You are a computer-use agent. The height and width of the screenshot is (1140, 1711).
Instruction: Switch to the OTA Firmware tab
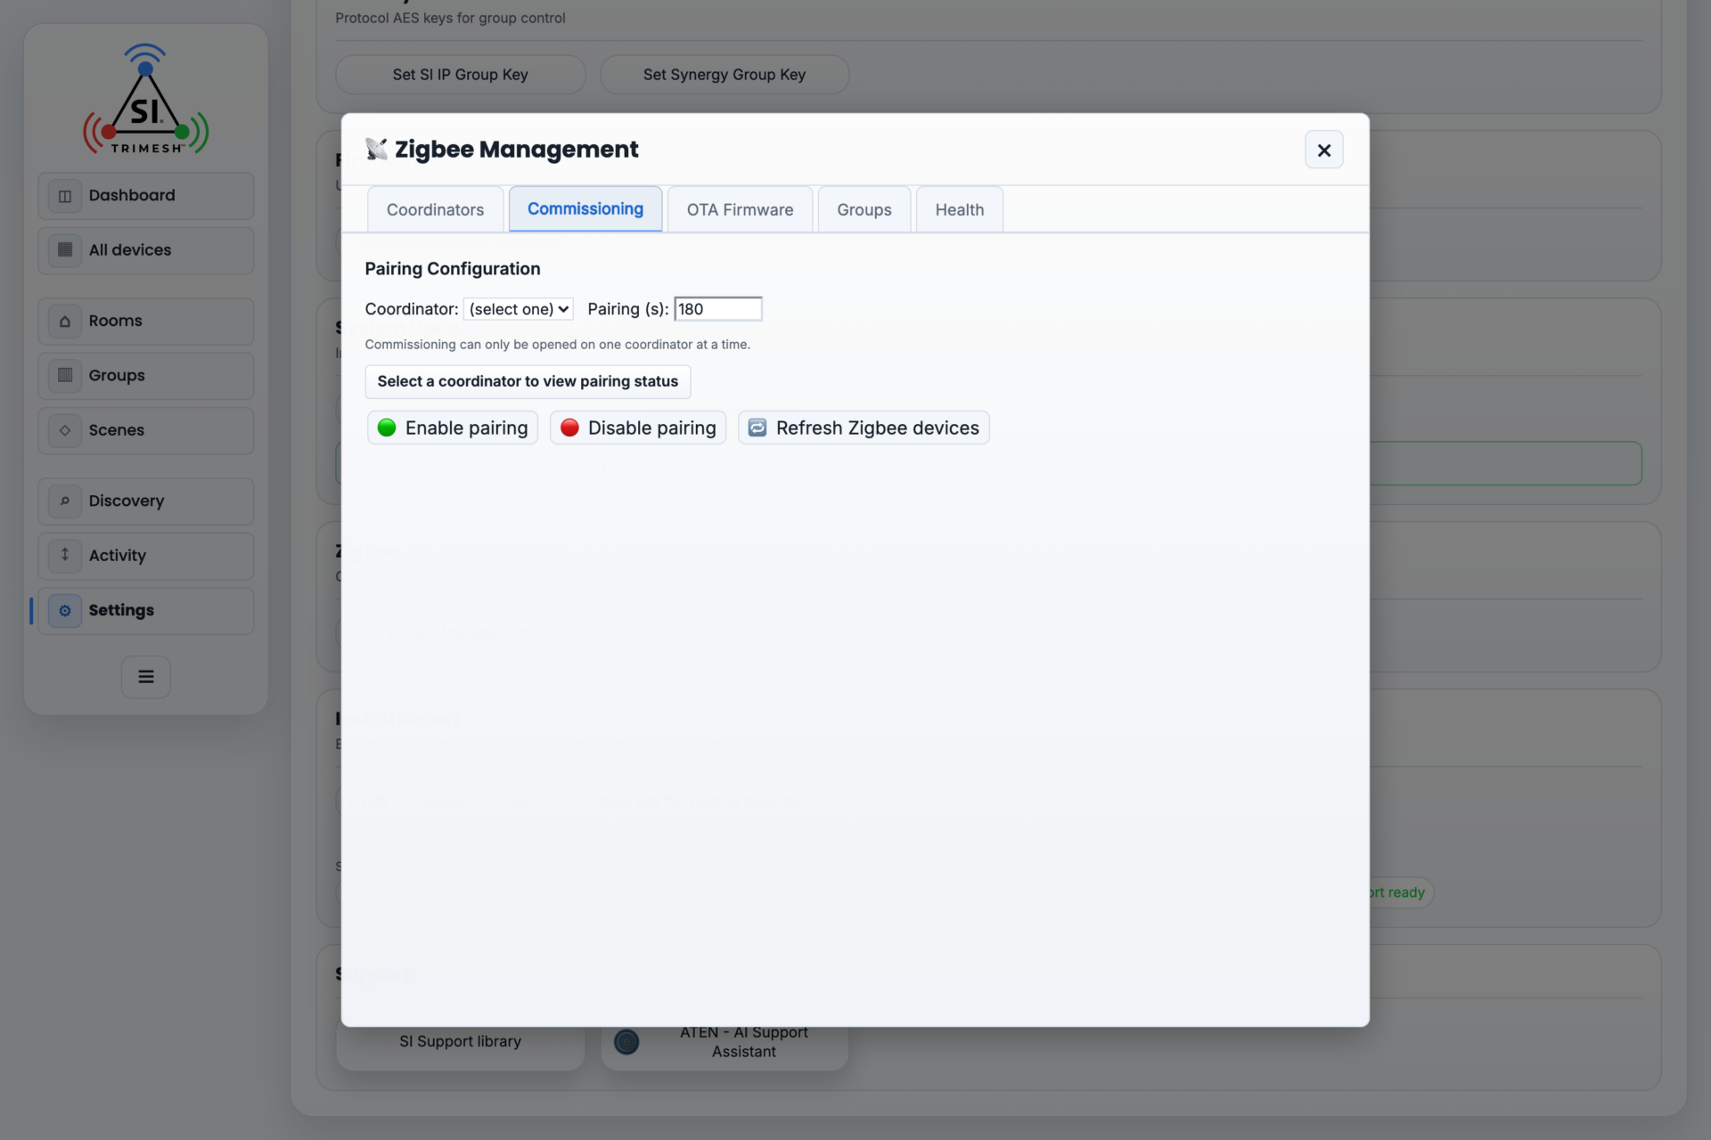click(740, 209)
